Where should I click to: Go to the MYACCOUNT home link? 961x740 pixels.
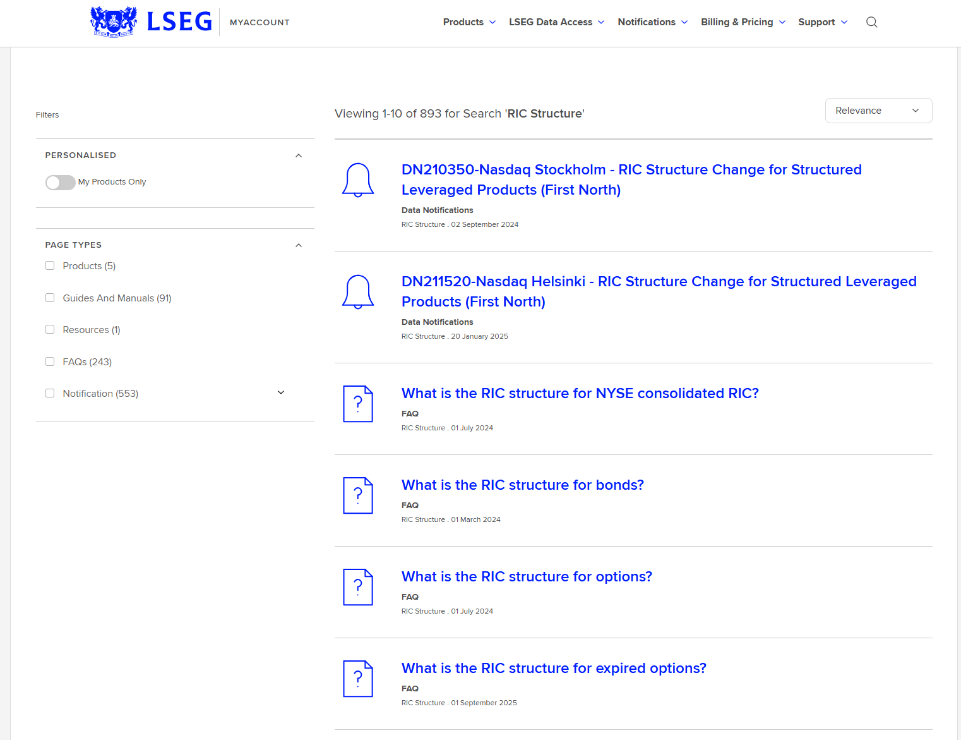tap(260, 22)
